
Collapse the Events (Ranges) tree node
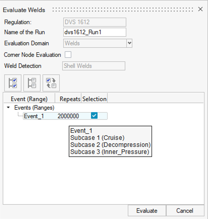click(x=8, y=107)
